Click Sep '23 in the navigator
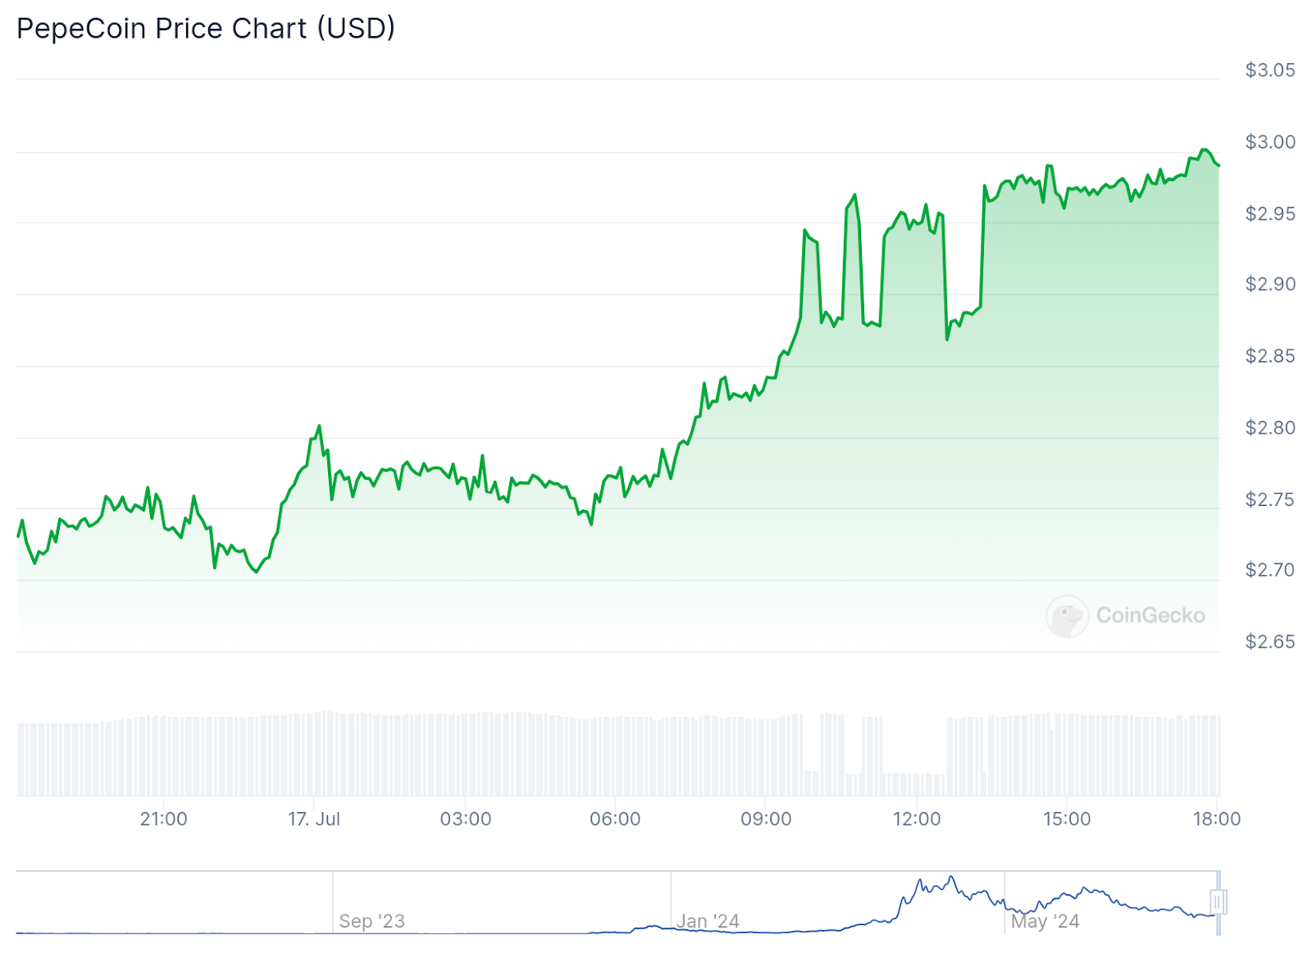Viewport: 1312px width, 958px height. coord(372,921)
